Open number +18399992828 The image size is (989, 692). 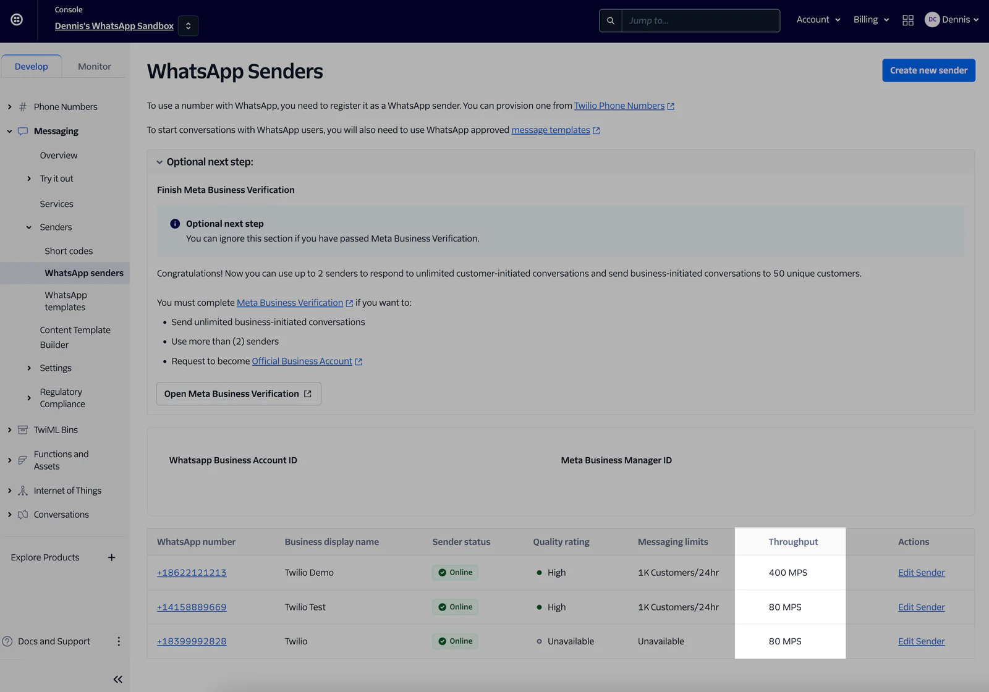point(192,641)
